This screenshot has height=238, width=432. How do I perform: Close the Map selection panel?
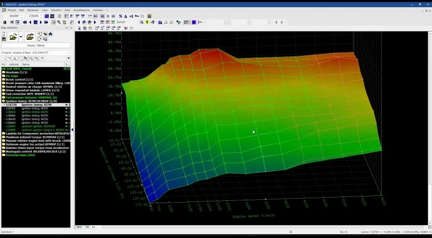(x=70, y=28)
